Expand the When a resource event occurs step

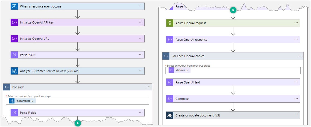[78, 6]
